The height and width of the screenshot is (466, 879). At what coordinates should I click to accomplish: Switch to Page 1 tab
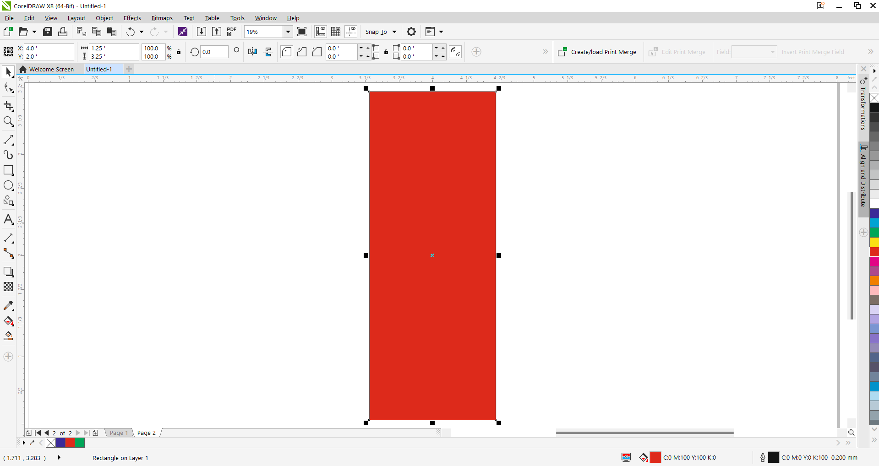click(x=119, y=433)
